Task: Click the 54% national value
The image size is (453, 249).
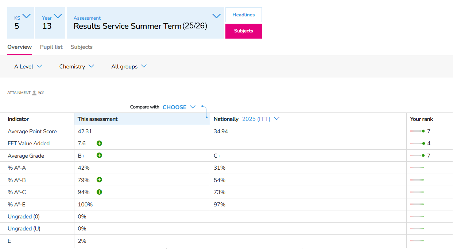Action: [x=219, y=180]
